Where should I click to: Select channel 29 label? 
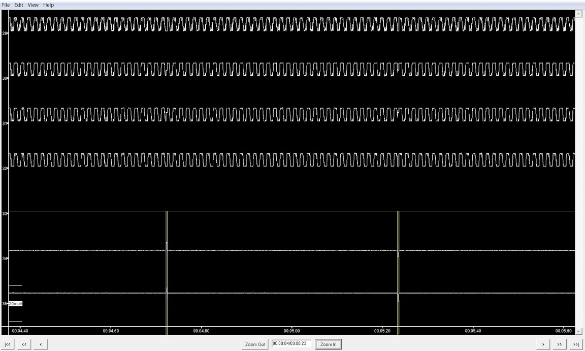5,33
